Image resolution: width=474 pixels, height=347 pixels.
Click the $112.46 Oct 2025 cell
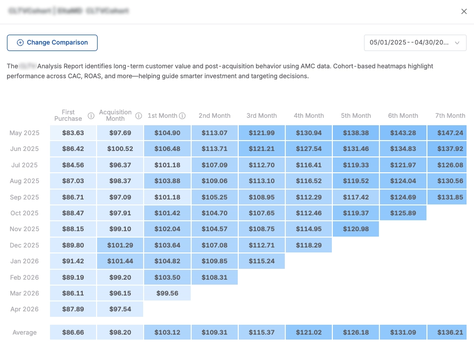pyautogui.click(x=309, y=213)
